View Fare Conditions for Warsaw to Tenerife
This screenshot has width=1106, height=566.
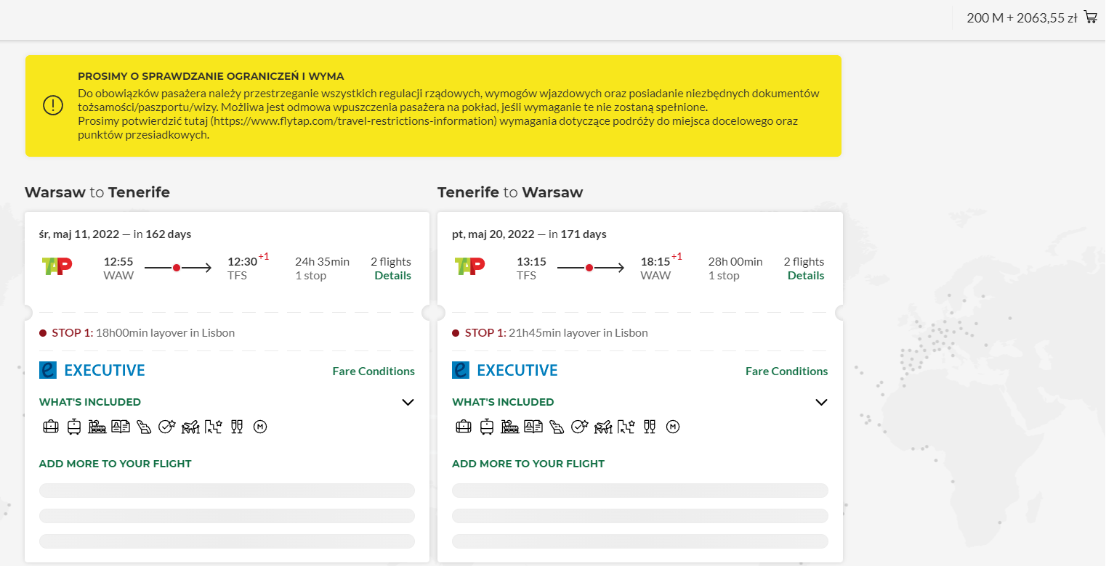[x=374, y=371]
